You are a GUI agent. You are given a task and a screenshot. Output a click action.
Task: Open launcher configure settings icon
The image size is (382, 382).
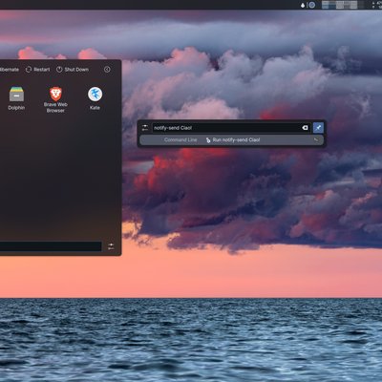point(111,246)
